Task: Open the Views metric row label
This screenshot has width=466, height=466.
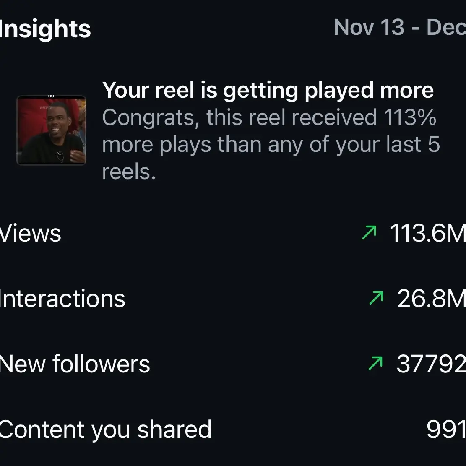Action: coord(31,233)
